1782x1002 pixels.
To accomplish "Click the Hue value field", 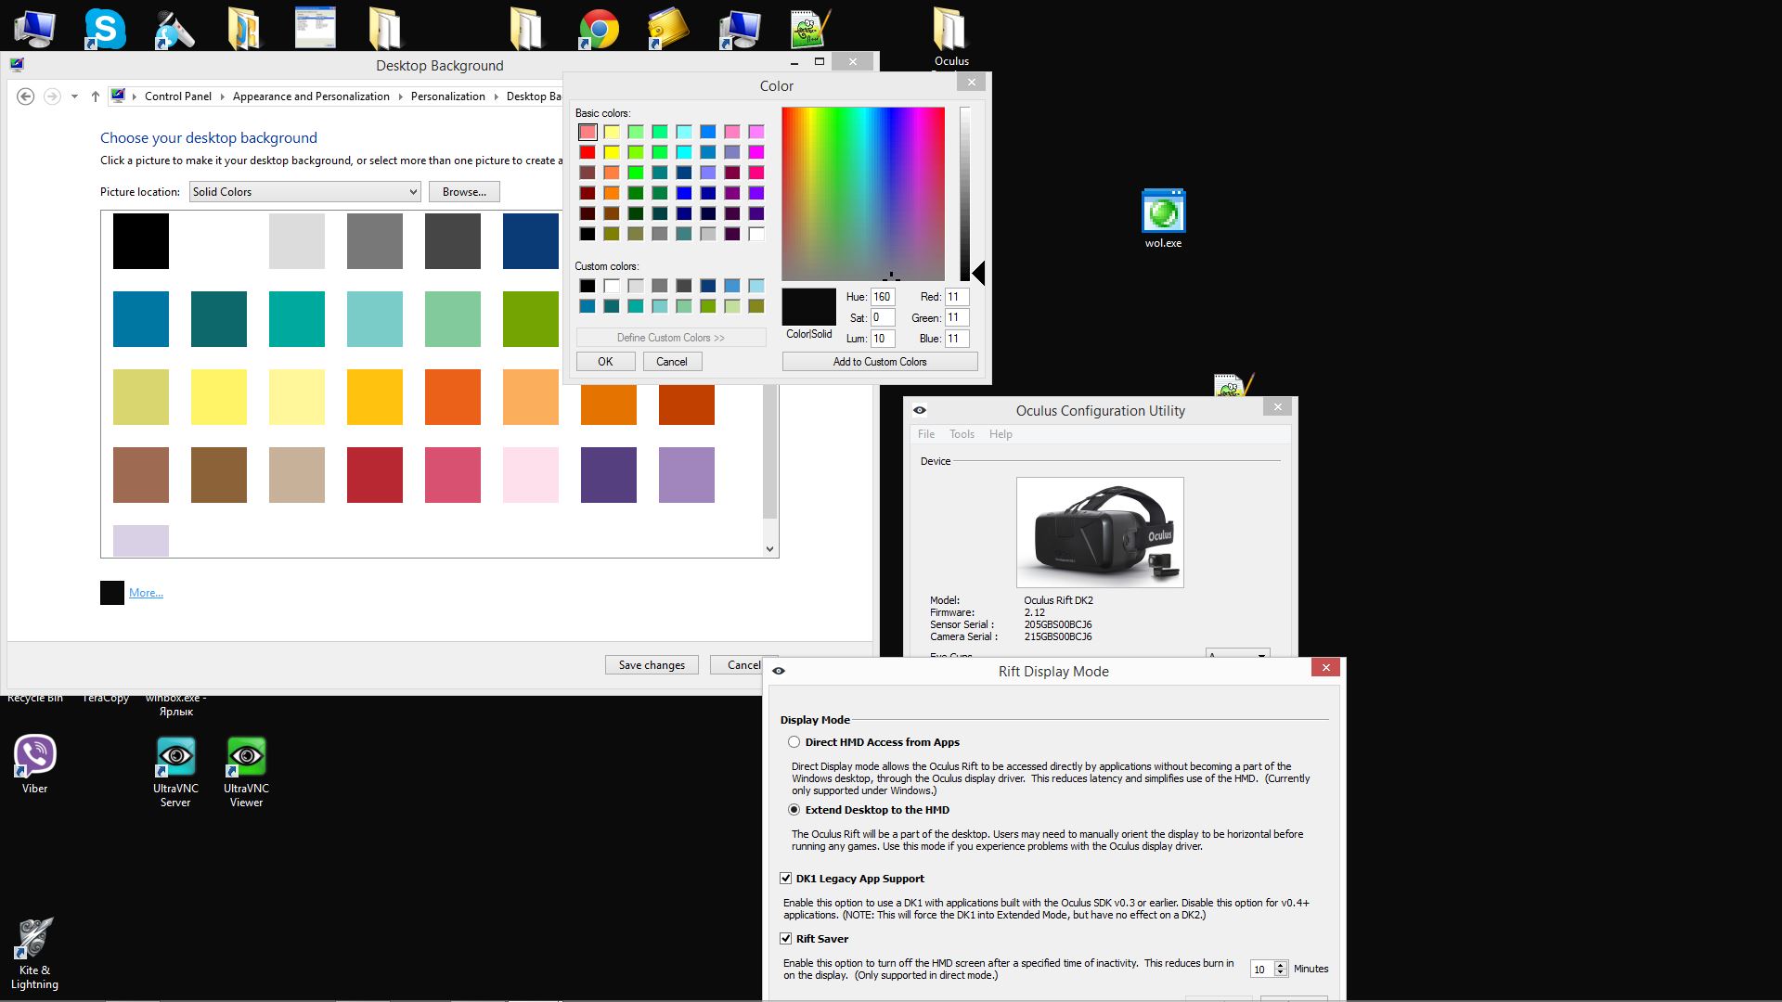I will [x=883, y=297].
